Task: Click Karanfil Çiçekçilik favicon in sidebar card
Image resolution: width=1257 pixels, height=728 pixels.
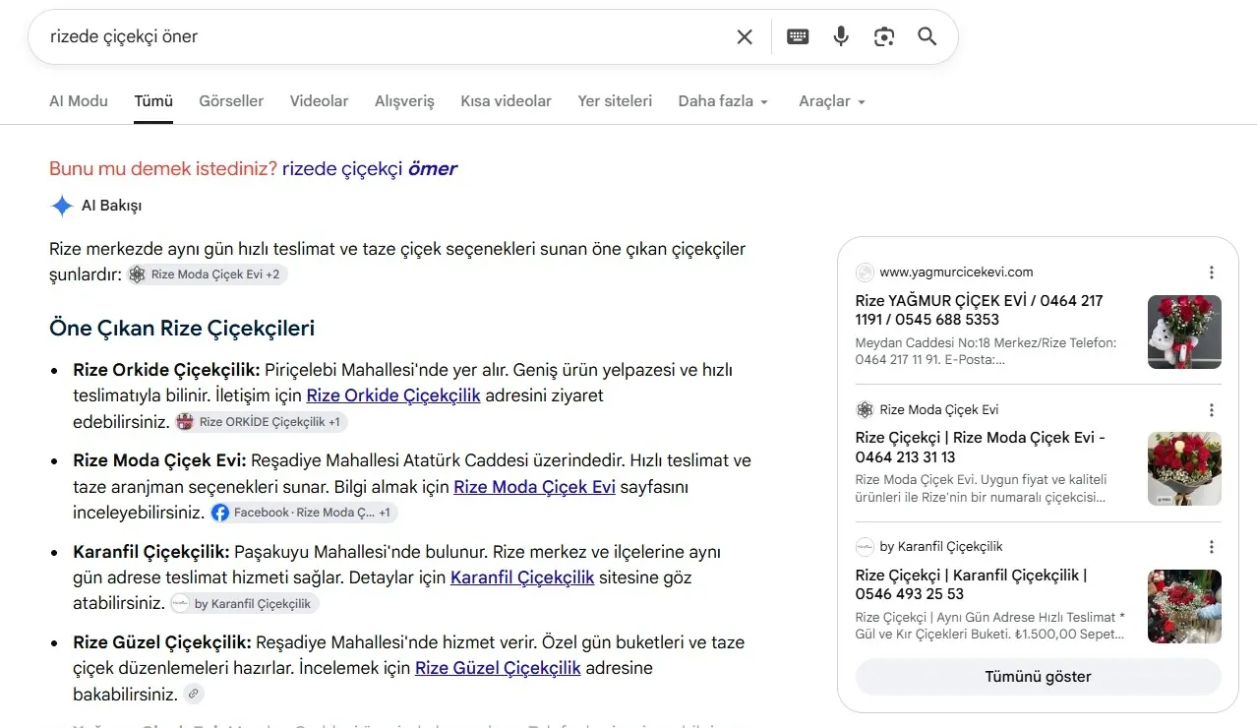Action: (x=865, y=546)
